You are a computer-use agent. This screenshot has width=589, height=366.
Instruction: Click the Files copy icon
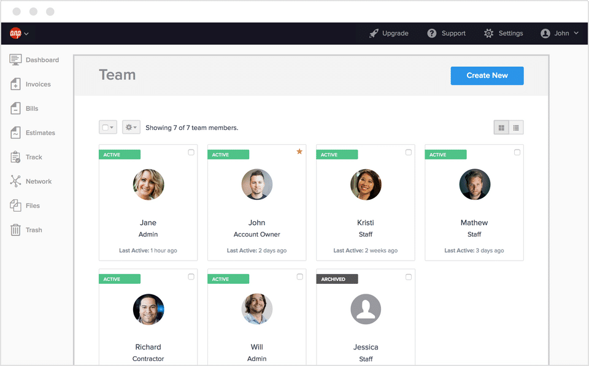[15, 205]
